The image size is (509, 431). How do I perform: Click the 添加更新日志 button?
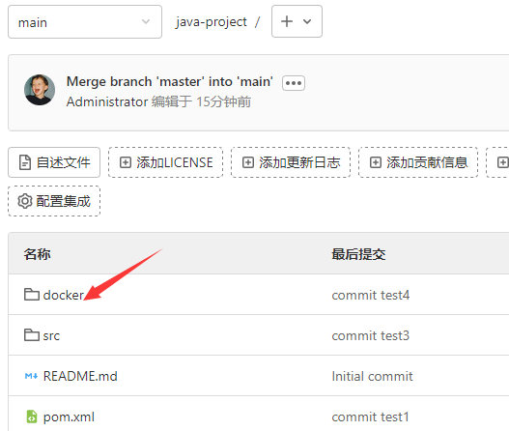291,162
